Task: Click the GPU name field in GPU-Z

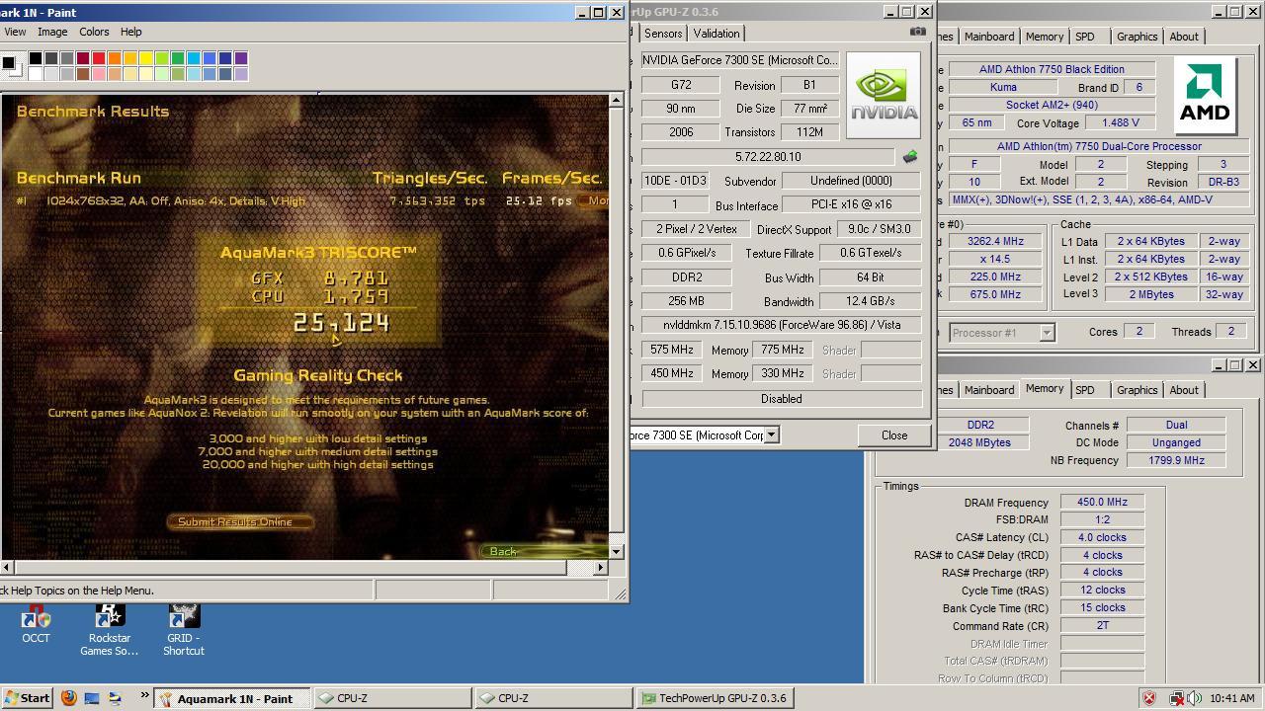Action: (740, 60)
